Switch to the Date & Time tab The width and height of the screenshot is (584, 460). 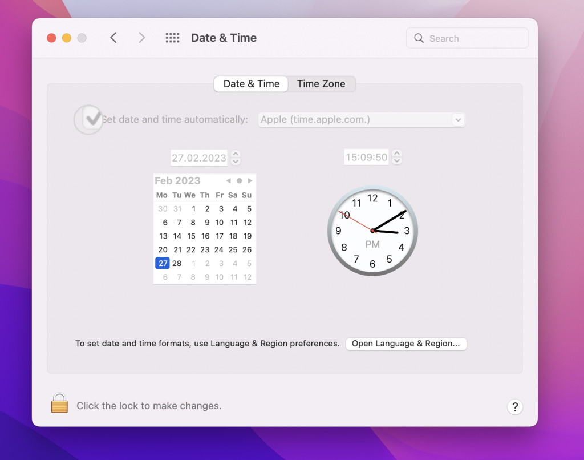coord(252,84)
